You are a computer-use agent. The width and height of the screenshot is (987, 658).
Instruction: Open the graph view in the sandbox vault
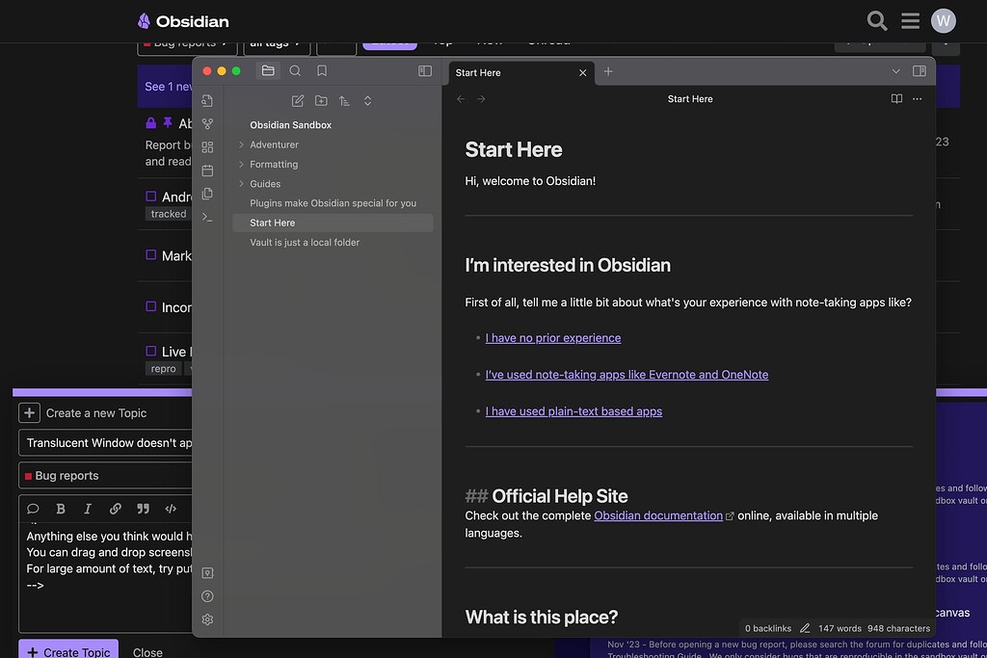(207, 124)
